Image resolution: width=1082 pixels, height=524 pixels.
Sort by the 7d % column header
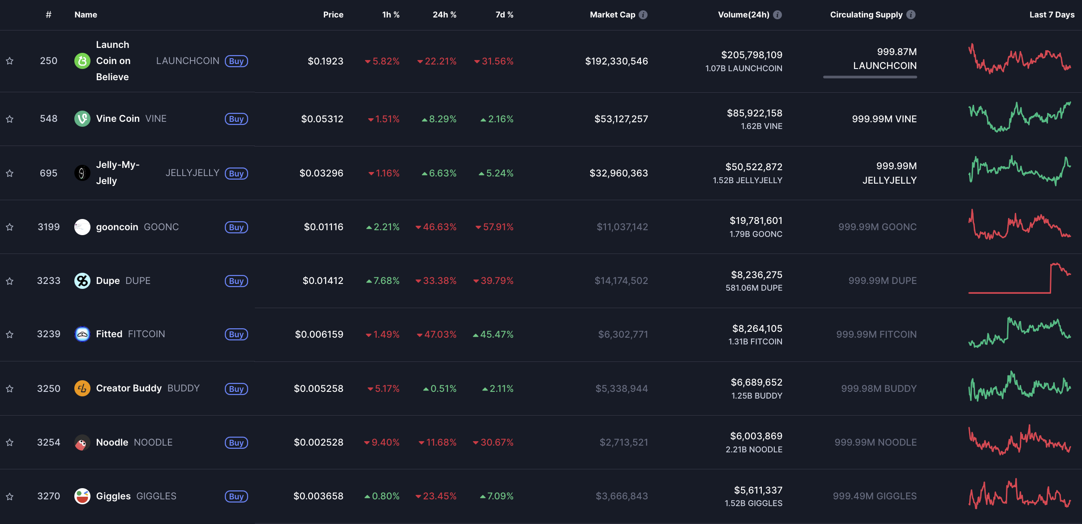point(504,15)
